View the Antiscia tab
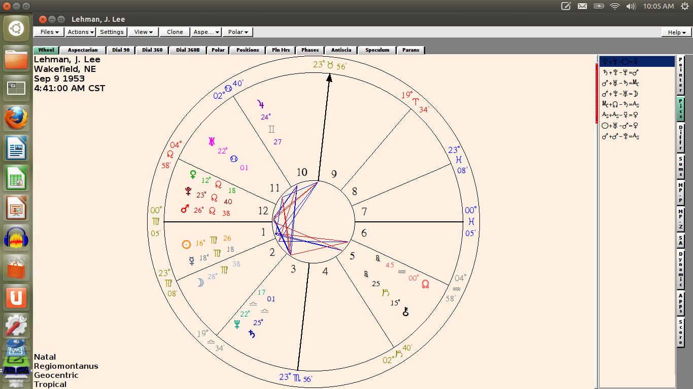693x389 pixels. point(341,50)
